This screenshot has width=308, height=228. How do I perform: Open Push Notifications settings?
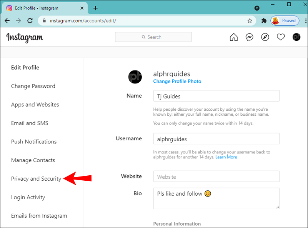[34, 141]
